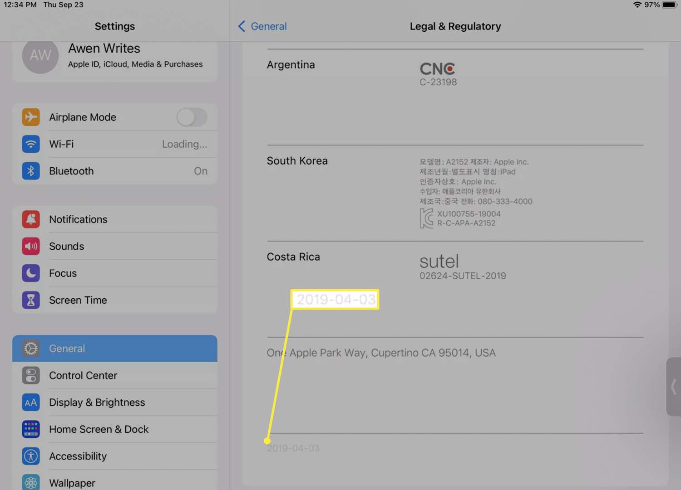Screen dimensions: 681x490
Task: Tap the Control Center icon
Action: [31, 375]
